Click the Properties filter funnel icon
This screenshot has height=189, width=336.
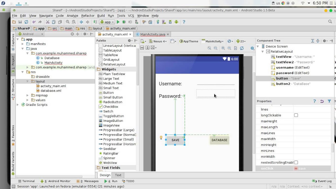329,101
